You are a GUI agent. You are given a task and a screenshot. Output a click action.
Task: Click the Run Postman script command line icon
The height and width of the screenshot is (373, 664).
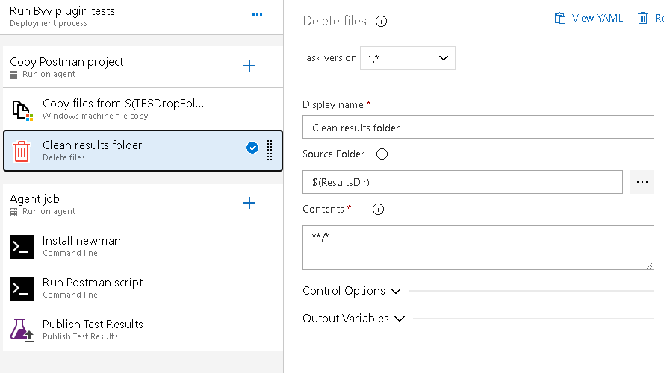22,289
